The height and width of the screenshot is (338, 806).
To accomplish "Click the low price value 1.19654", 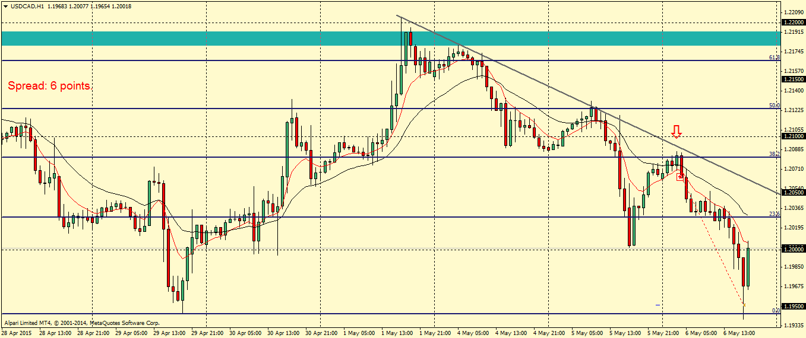I will click(x=100, y=7).
